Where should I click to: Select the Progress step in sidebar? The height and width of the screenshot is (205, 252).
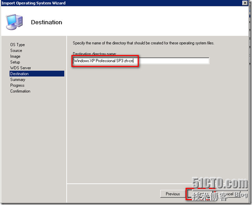point(17,85)
